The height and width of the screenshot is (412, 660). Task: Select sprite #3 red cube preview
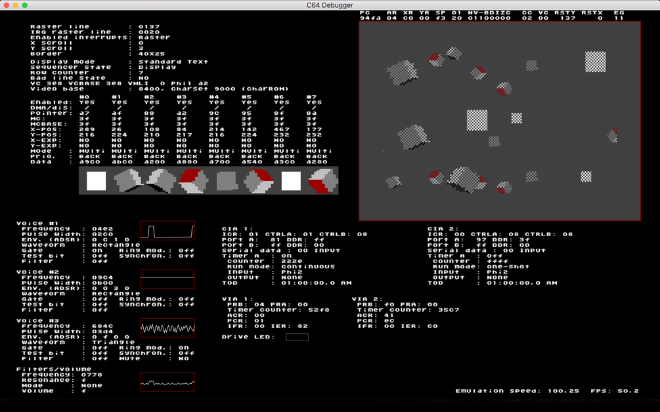point(193,181)
